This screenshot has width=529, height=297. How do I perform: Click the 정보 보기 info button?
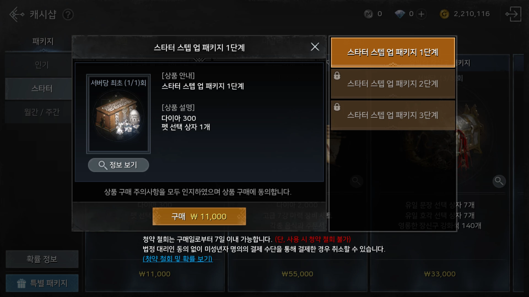118,165
